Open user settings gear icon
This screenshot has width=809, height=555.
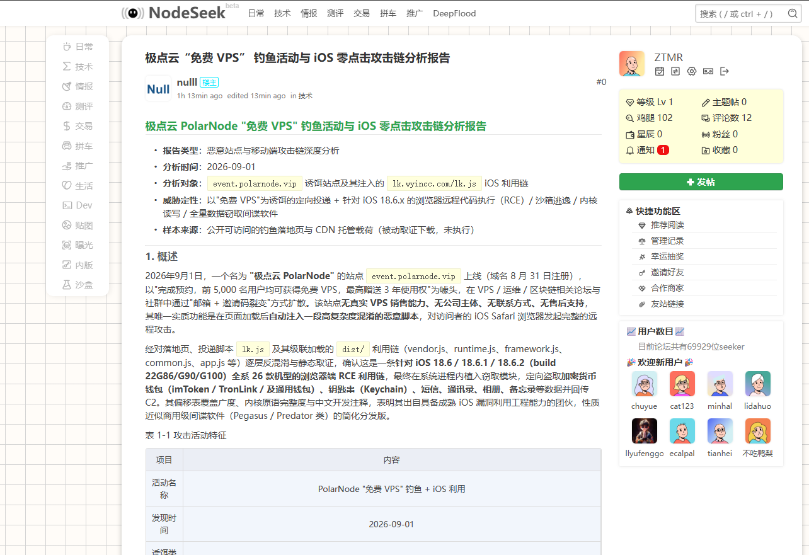click(692, 71)
